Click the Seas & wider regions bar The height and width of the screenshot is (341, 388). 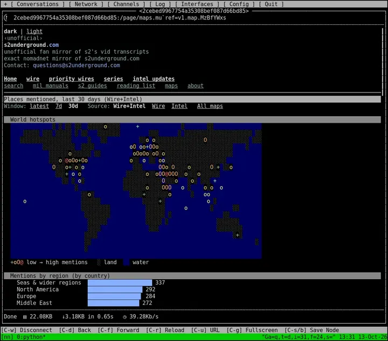point(120,282)
